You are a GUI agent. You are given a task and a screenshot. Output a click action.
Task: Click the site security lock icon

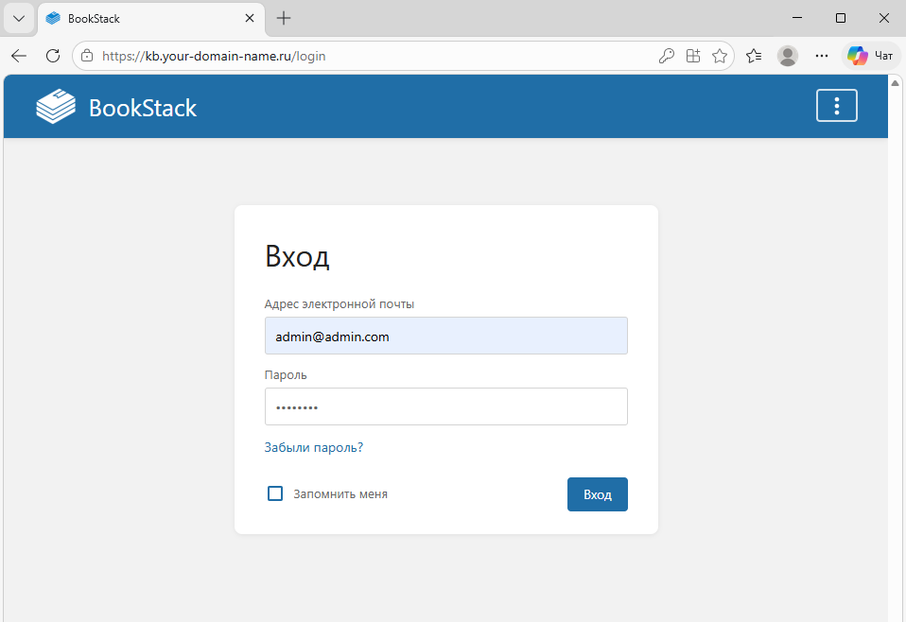(86, 56)
